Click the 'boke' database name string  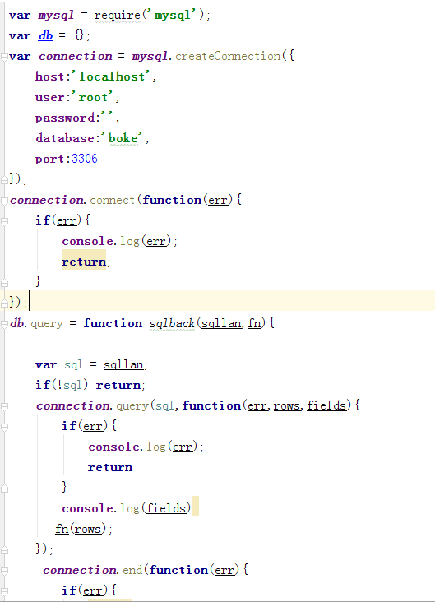[123, 138]
